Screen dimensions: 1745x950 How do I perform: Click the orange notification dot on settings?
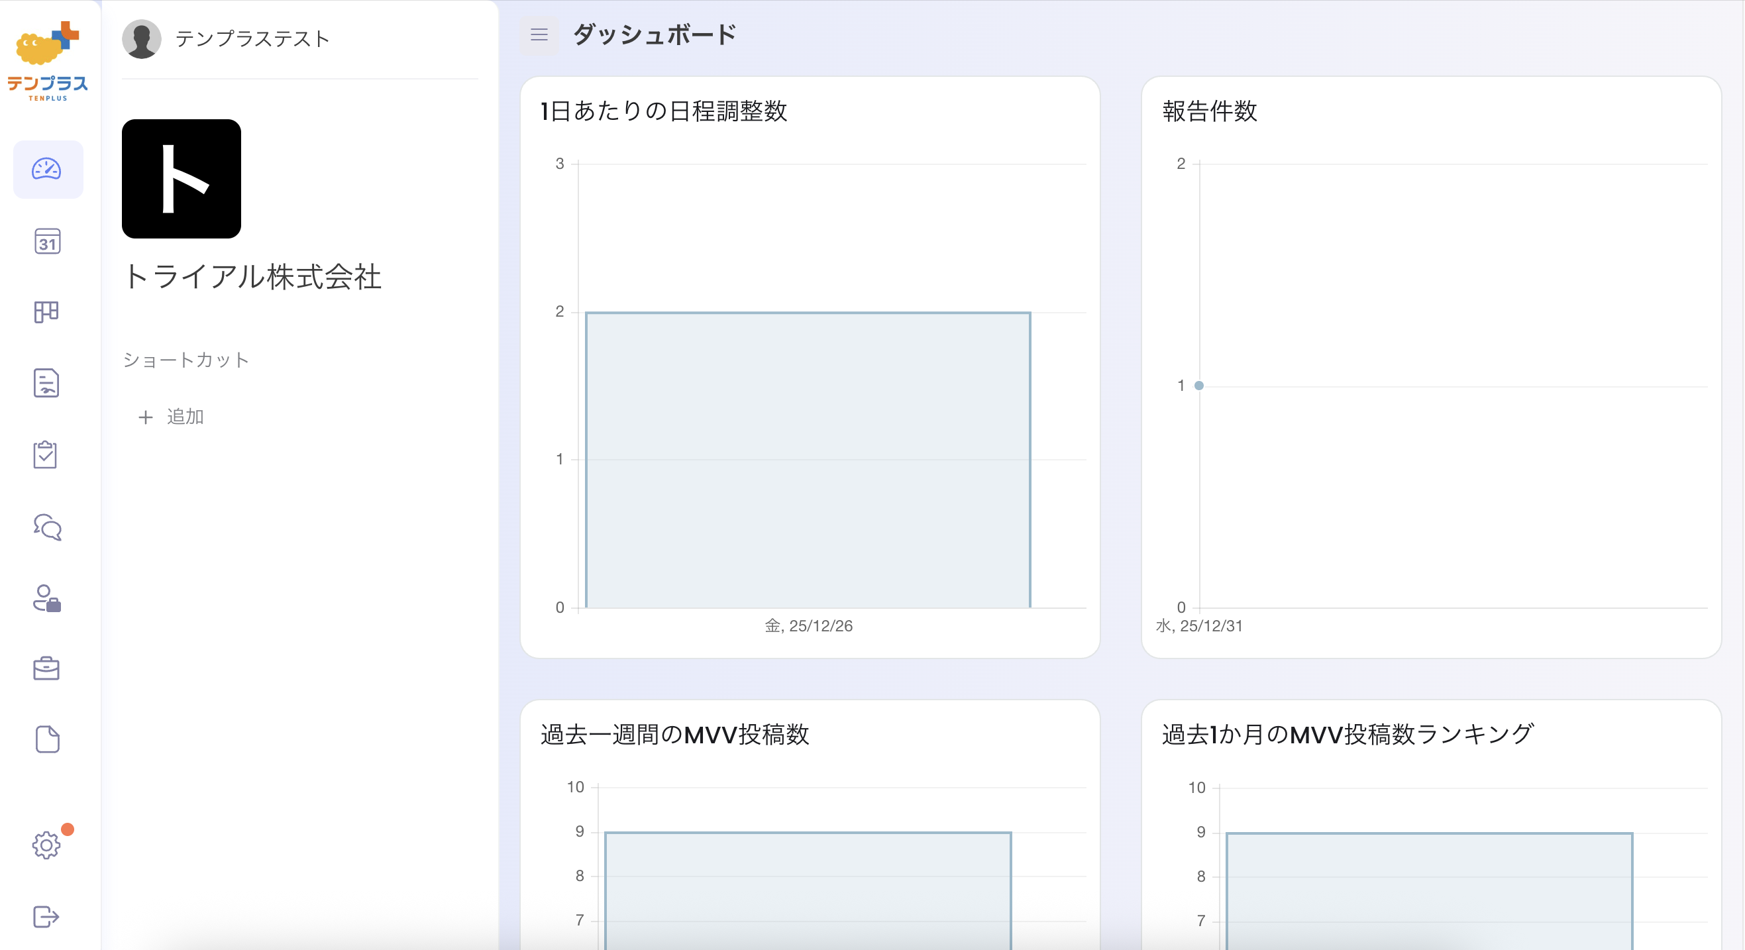68,829
